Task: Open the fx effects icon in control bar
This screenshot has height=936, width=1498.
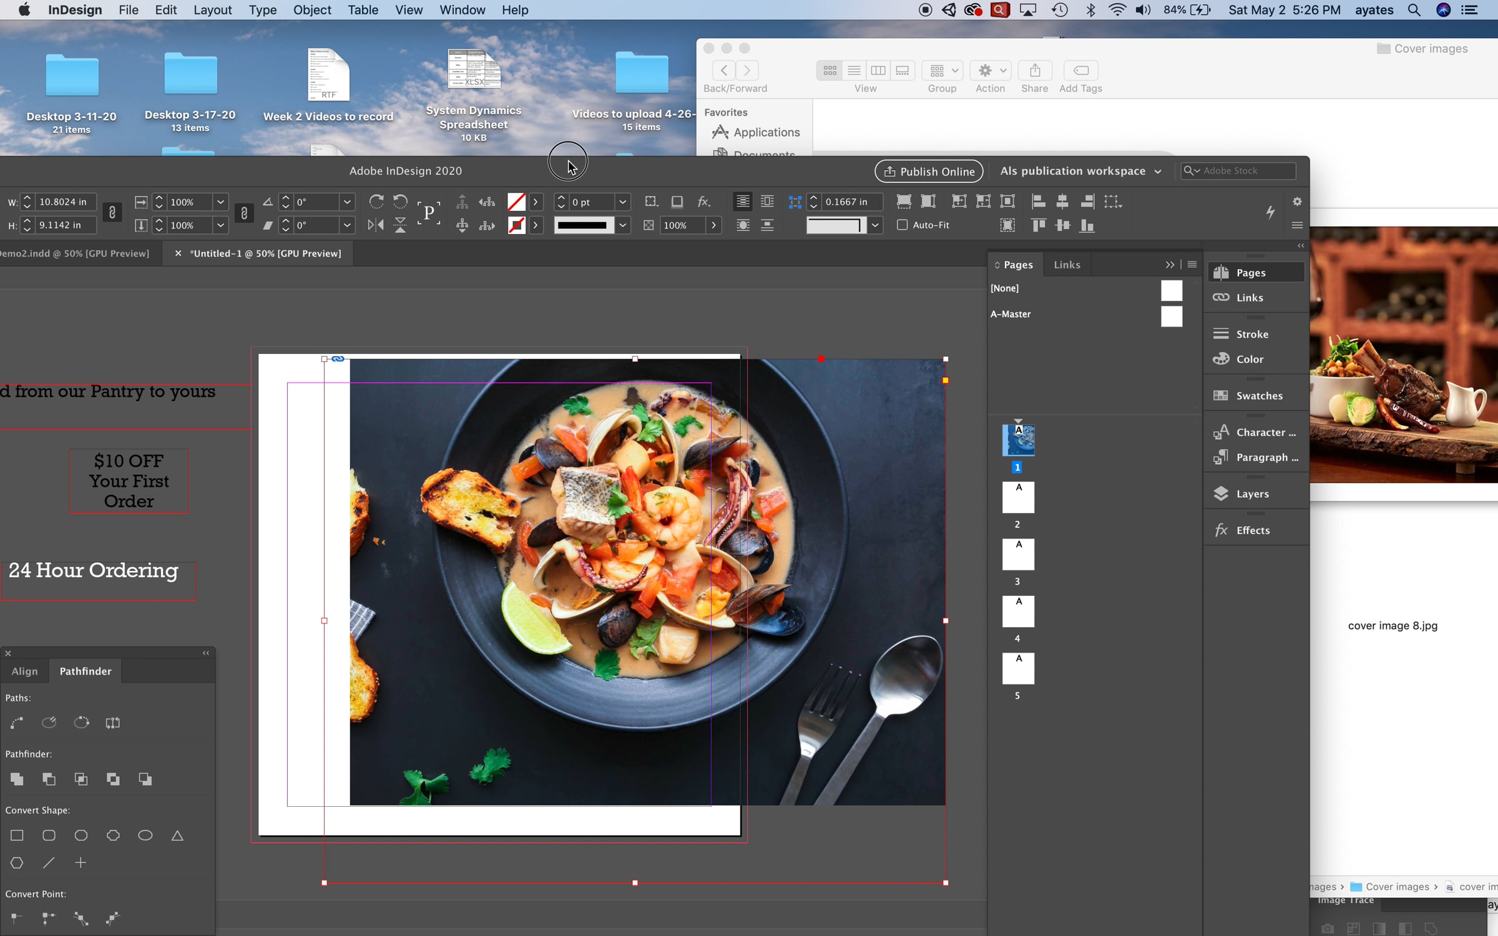Action: pos(704,202)
